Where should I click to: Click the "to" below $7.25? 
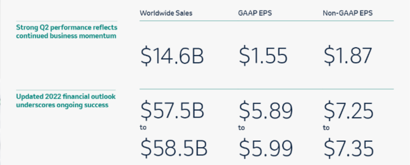326,128
